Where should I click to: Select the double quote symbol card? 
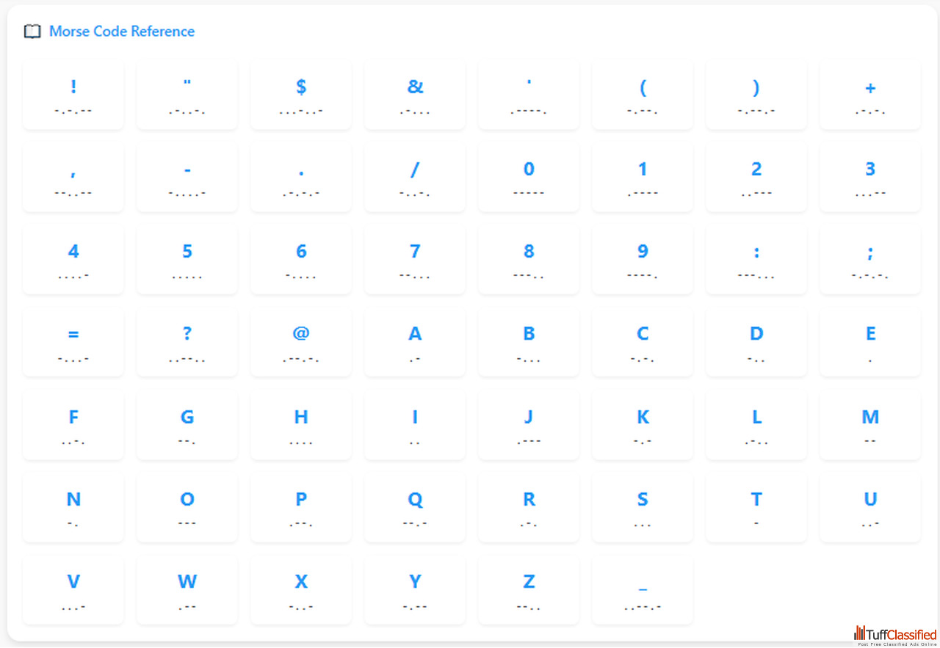[187, 95]
